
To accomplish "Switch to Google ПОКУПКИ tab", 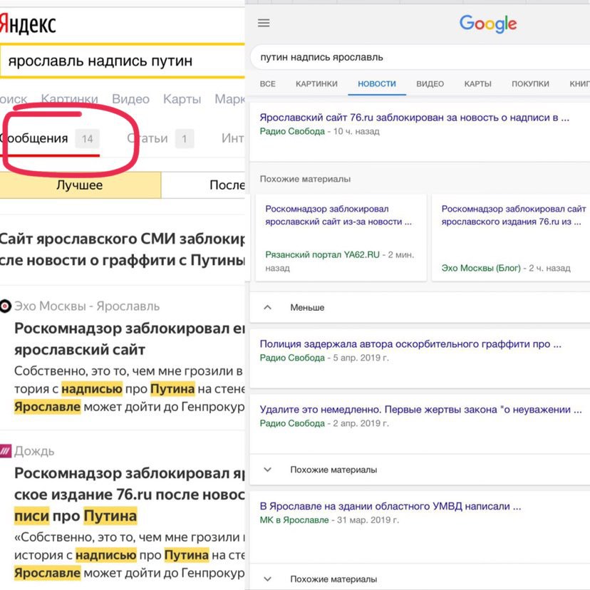I will [x=530, y=84].
